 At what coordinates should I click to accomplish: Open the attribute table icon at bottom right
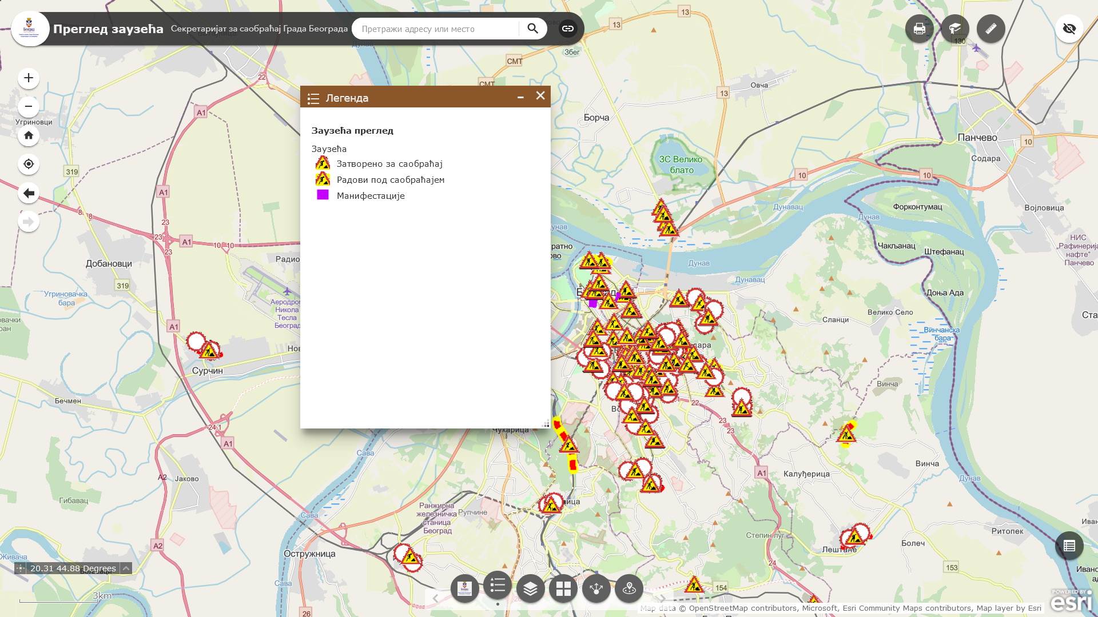point(1069,546)
